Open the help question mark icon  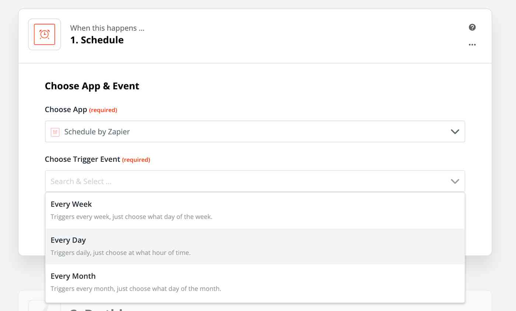(472, 27)
